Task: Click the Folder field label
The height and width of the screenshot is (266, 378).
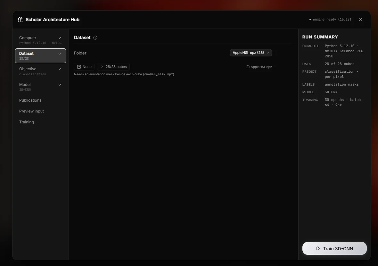Action: click(x=80, y=53)
